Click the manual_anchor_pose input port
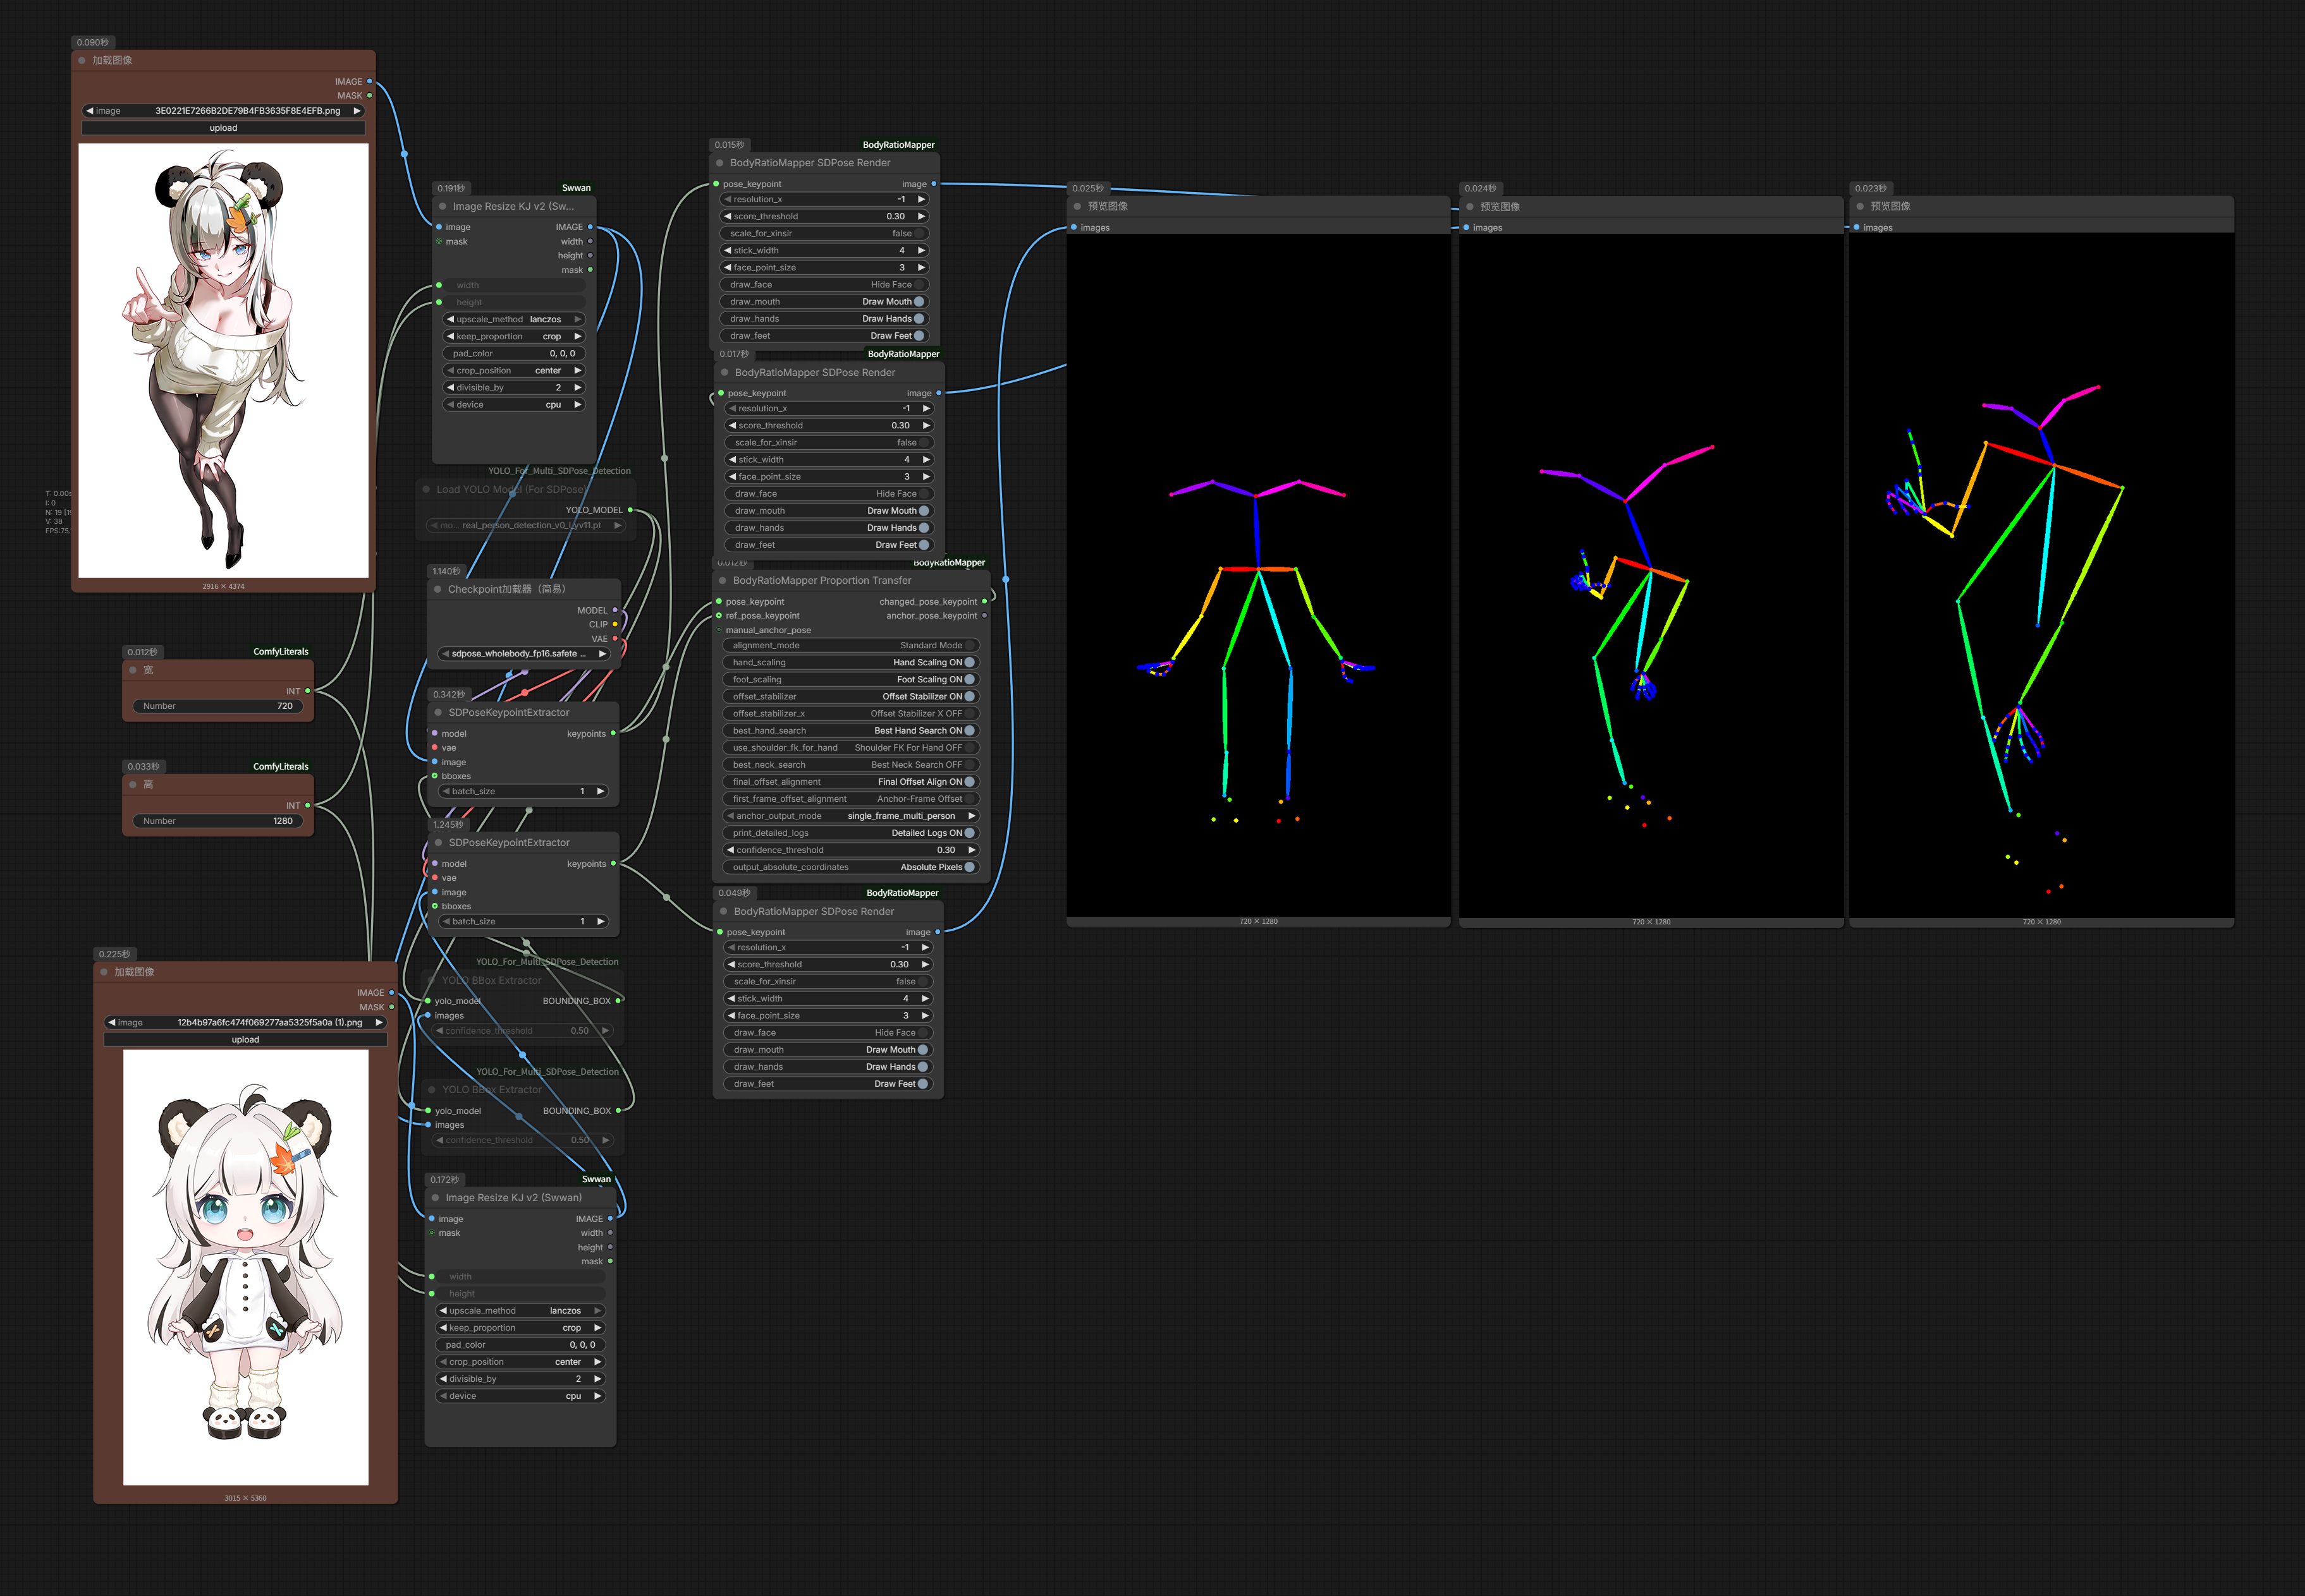This screenshot has width=2305, height=1596. 718,630
